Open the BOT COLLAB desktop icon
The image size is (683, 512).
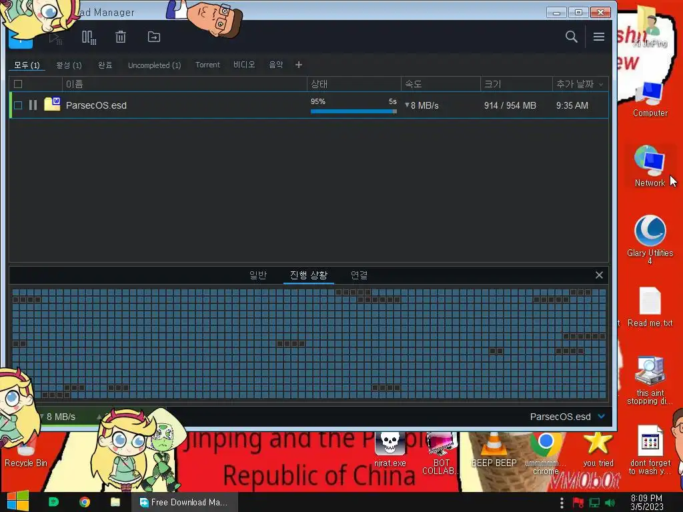coord(441,453)
